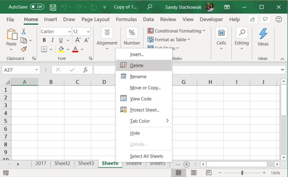Expand the Name Box dropdown arrow
288x177 pixels.
[x=37, y=70]
